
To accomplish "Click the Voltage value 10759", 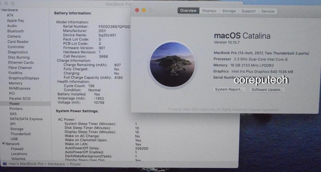I will tap(99, 102).
